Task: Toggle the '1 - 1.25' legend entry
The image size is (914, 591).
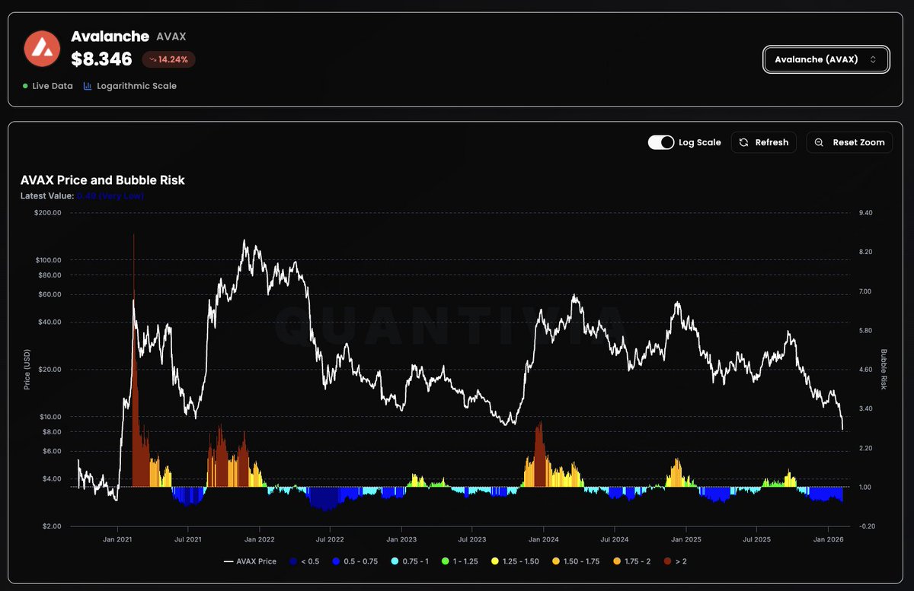Action: click(462, 561)
